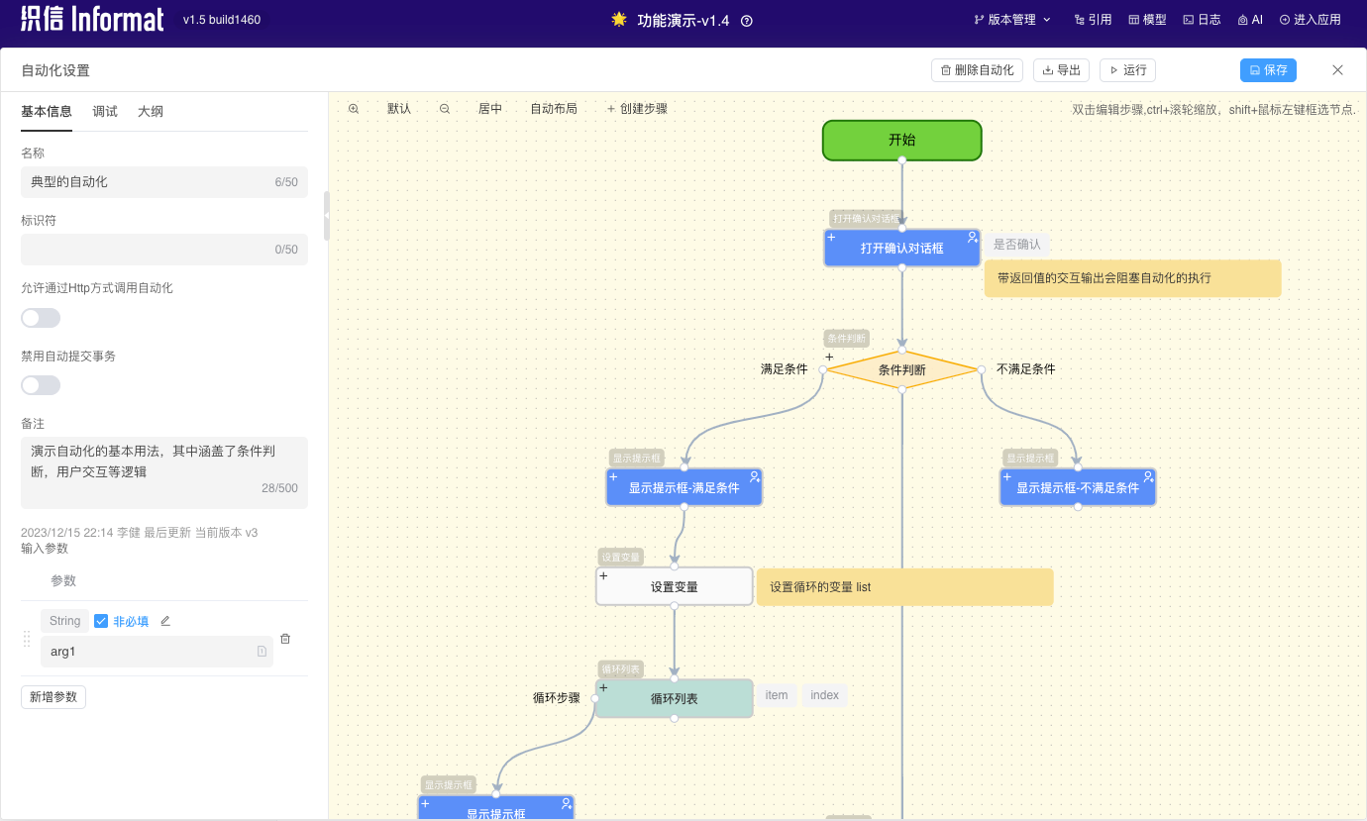Open the String type selector
1367x821 pixels.
65,621
